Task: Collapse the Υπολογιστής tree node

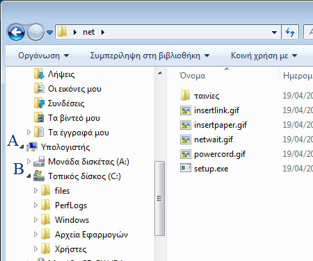Action: [22, 146]
